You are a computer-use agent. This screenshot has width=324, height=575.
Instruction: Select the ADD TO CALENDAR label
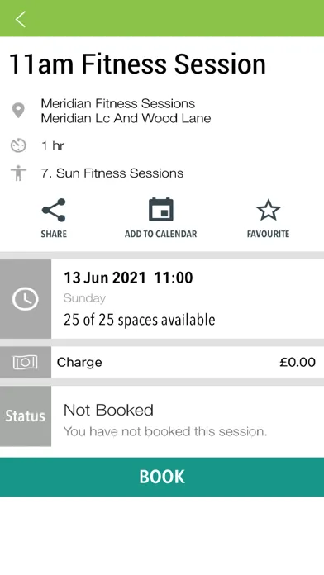point(160,234)
